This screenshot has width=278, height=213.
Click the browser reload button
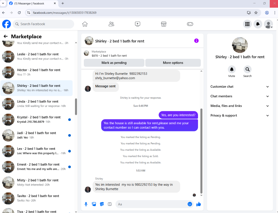coord(19,13)
